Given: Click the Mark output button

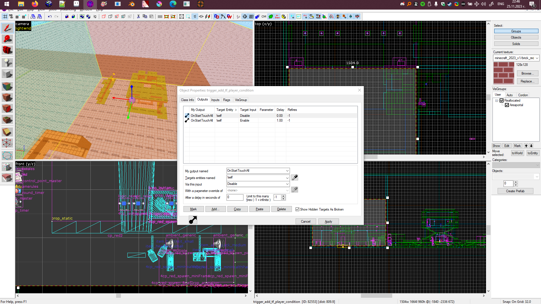Looking at the screenshot, I should pos(194,209).
